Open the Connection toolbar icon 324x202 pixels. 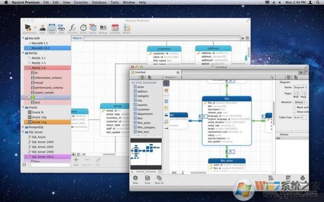point(29,28)
